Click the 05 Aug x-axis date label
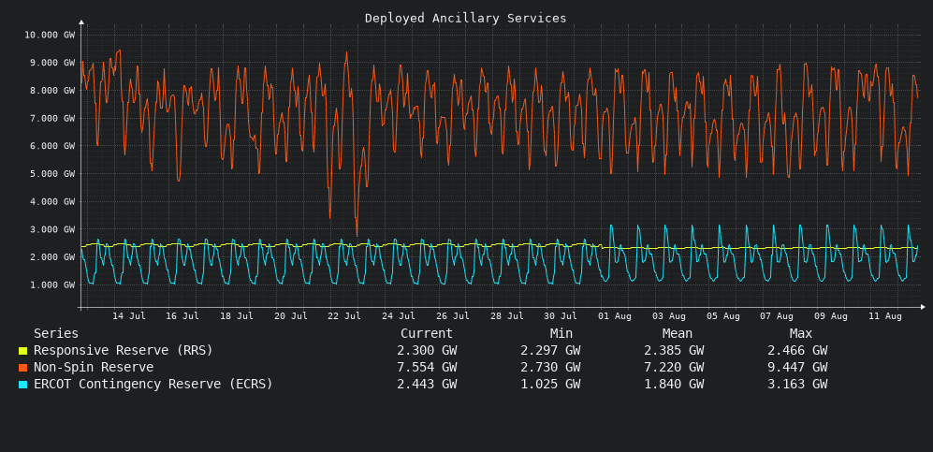Viewport: 933px width, 452px height. [723, 316]
